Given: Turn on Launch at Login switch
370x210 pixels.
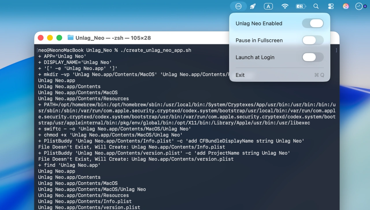Looking at the screenshot, I should point(313,57).
